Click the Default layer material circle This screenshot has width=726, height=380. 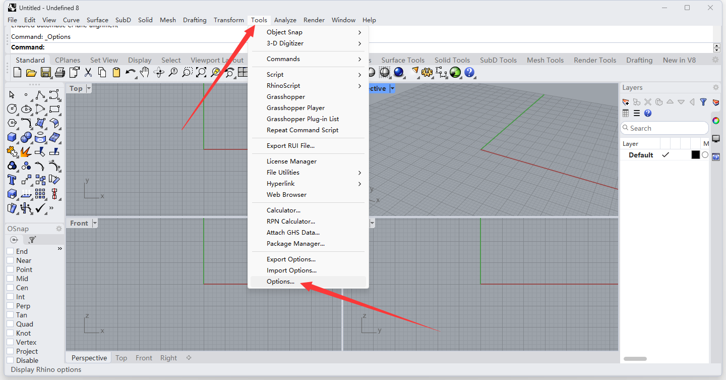point(705,155)
